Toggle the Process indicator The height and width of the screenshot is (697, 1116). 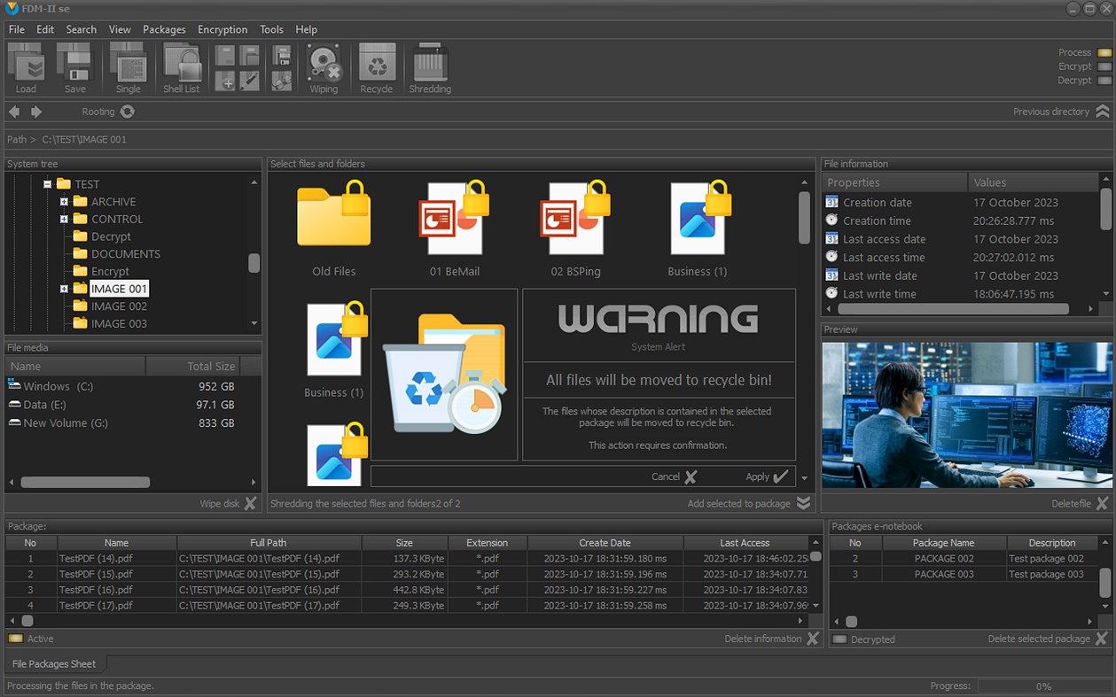(x=1104, y=53)
